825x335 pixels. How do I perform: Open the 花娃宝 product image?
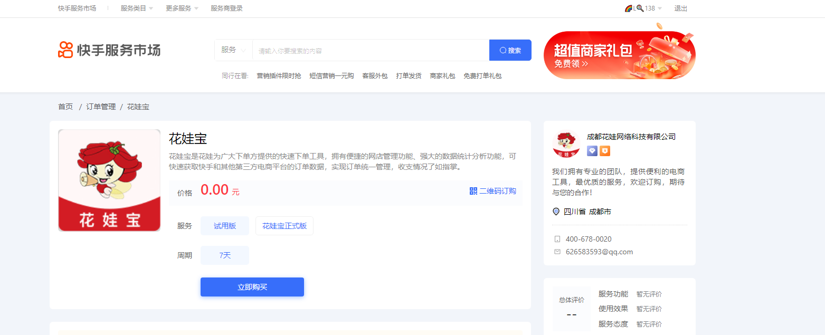tap(109, 180)
